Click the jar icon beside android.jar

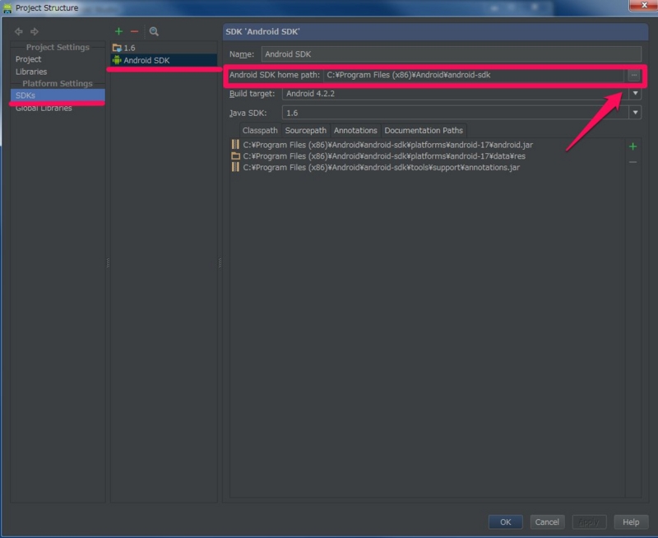point(235,145)
